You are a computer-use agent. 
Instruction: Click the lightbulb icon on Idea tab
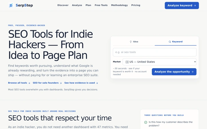[131, 42]
